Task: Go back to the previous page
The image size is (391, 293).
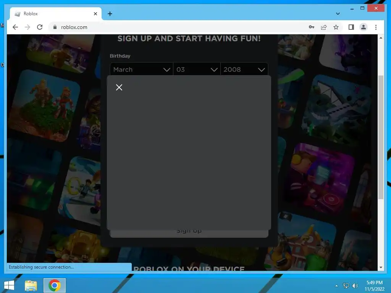Action: (x=15, y=27)
